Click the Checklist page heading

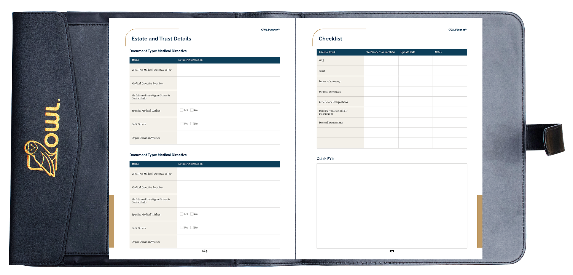[x=330, y=39]
